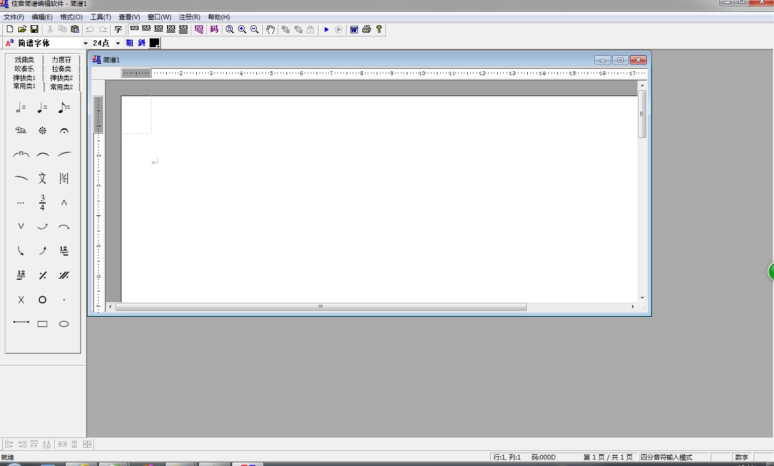Insert the 3/4 time signature symbol

pos(42,202)
